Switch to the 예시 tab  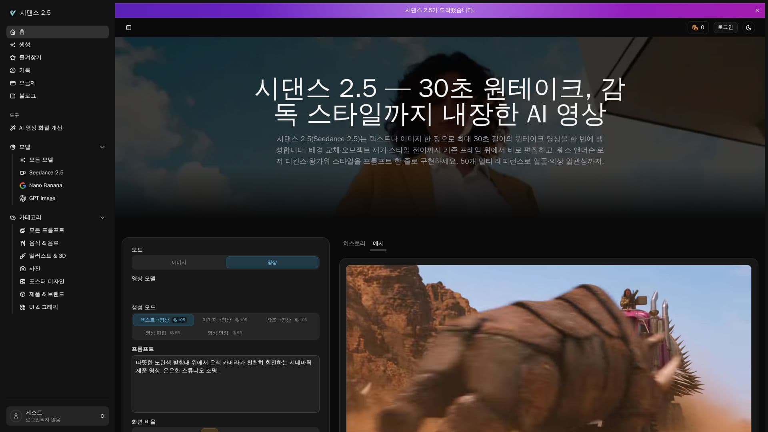(378, 244)
